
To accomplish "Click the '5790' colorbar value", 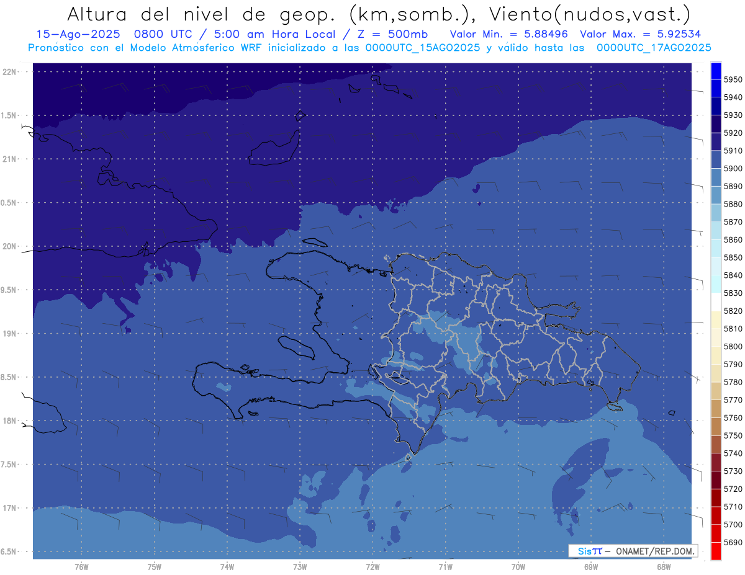I will pos(733,364).
